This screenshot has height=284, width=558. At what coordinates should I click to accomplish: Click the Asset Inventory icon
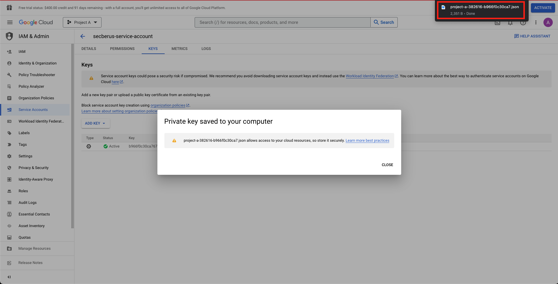pyautogui.click(x=9, y=226)
